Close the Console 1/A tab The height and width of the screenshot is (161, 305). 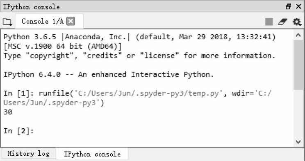(71, 21)
